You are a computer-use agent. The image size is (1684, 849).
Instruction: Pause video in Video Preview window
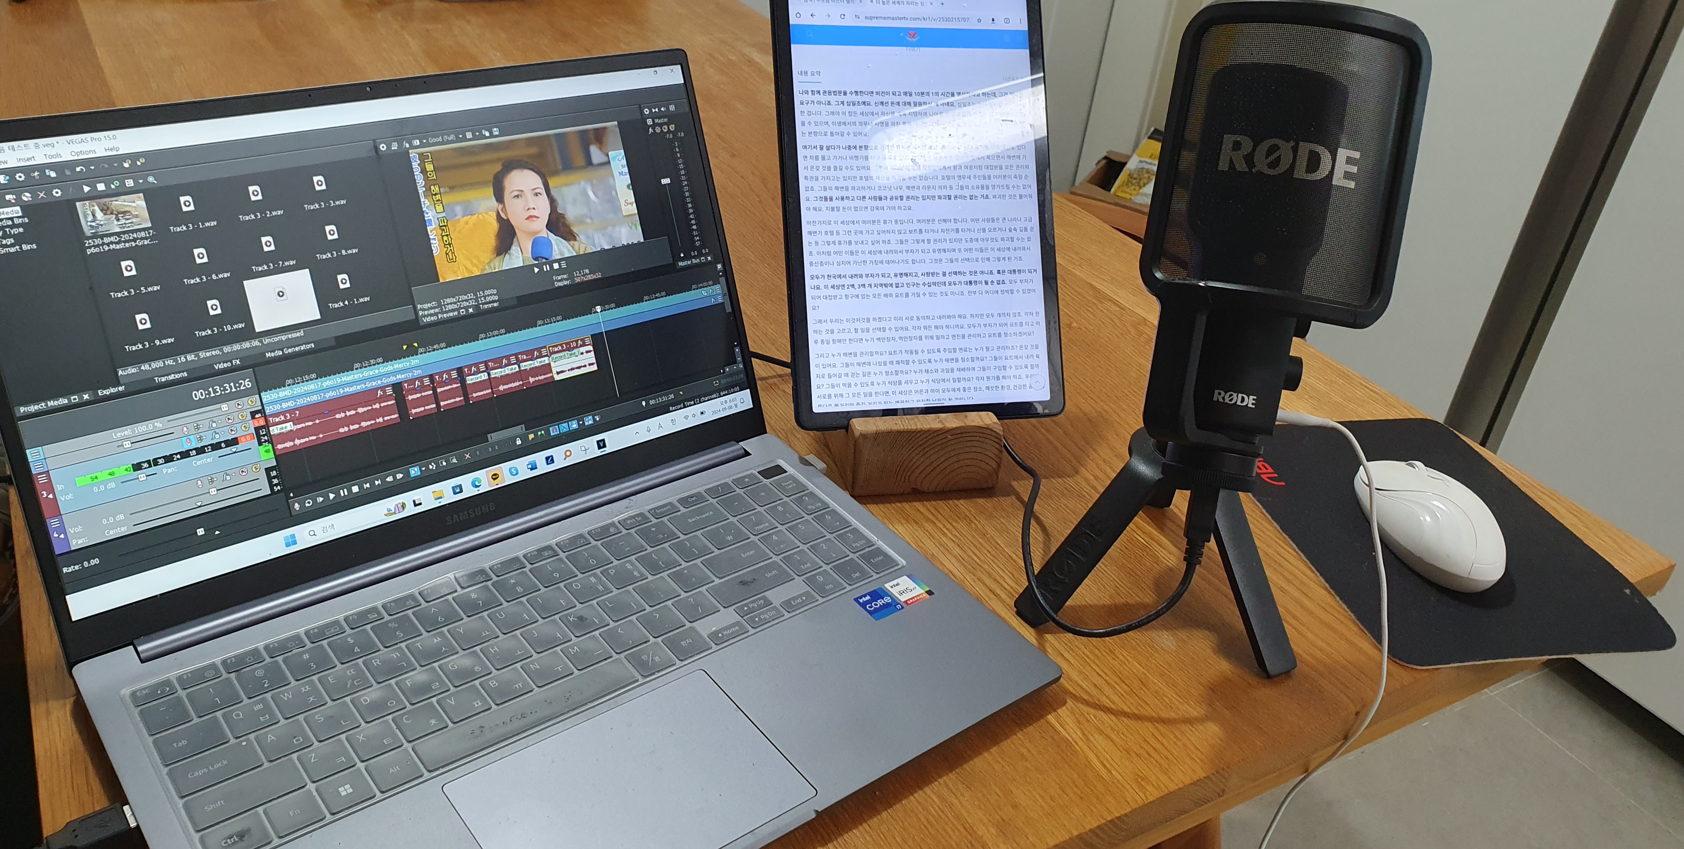(547, 268)
